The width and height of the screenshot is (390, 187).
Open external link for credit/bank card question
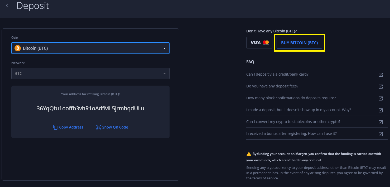point(381,75)
